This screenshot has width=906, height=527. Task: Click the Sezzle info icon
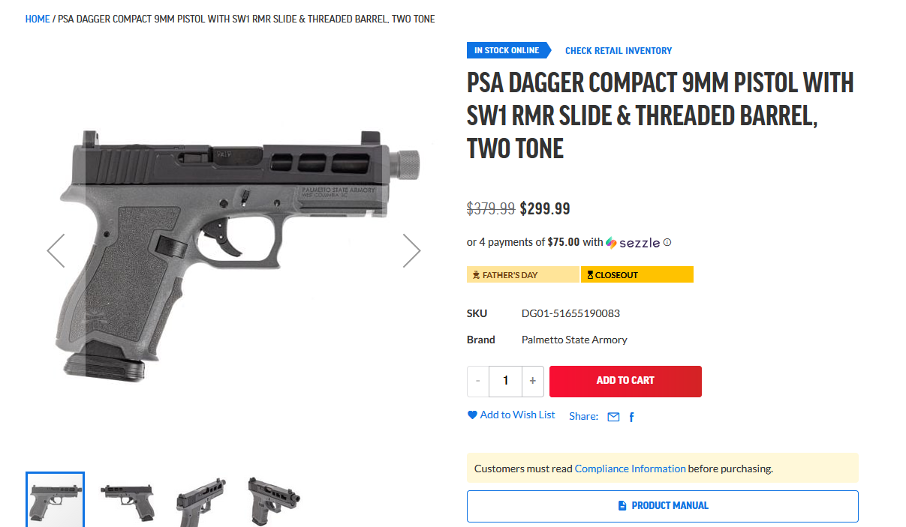pyautogui.click(x=667, y=242)
